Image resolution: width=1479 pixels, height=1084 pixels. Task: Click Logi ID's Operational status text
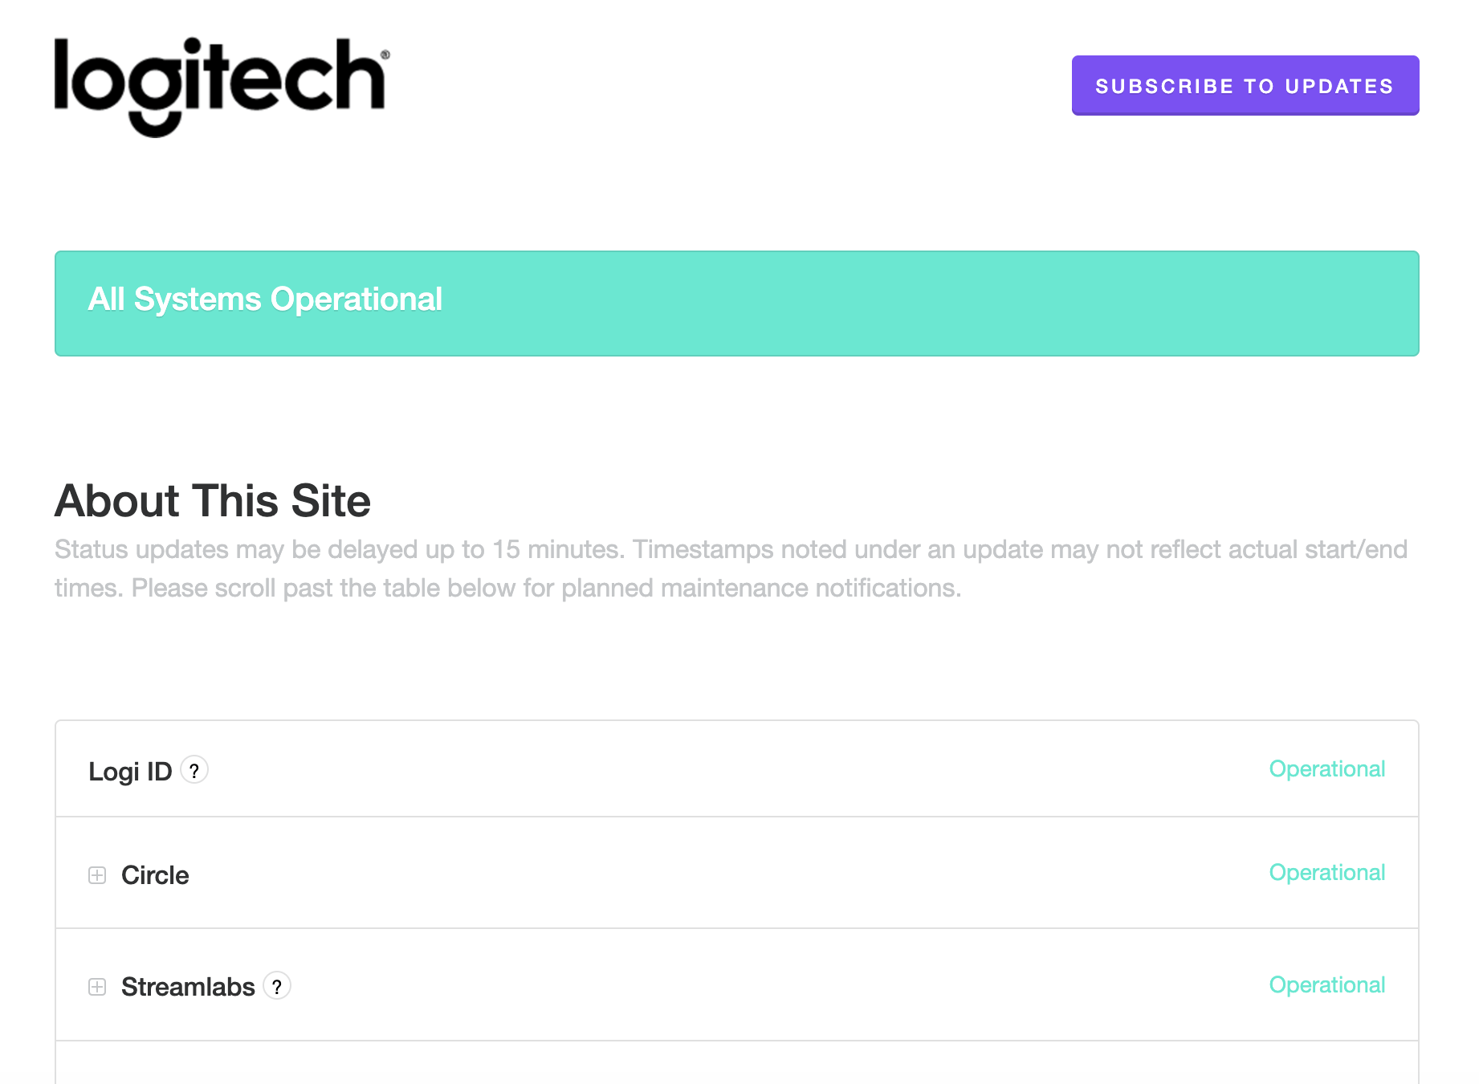click(x=1326, y=769)
